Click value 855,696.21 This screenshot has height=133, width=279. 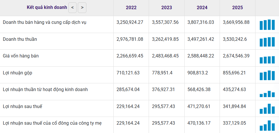point(234,73)
